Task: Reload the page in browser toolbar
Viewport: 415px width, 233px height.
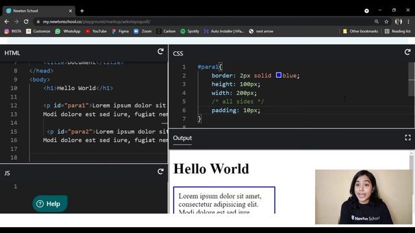Action: (26, 21)
